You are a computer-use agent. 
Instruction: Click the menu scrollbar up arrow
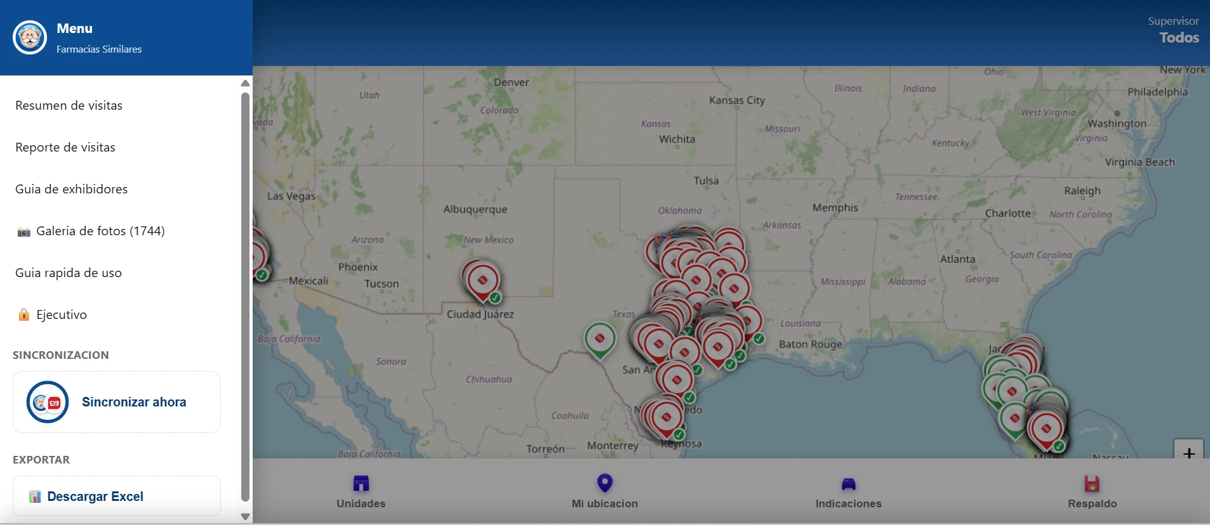pyautogui.click(x=246, y=83)
